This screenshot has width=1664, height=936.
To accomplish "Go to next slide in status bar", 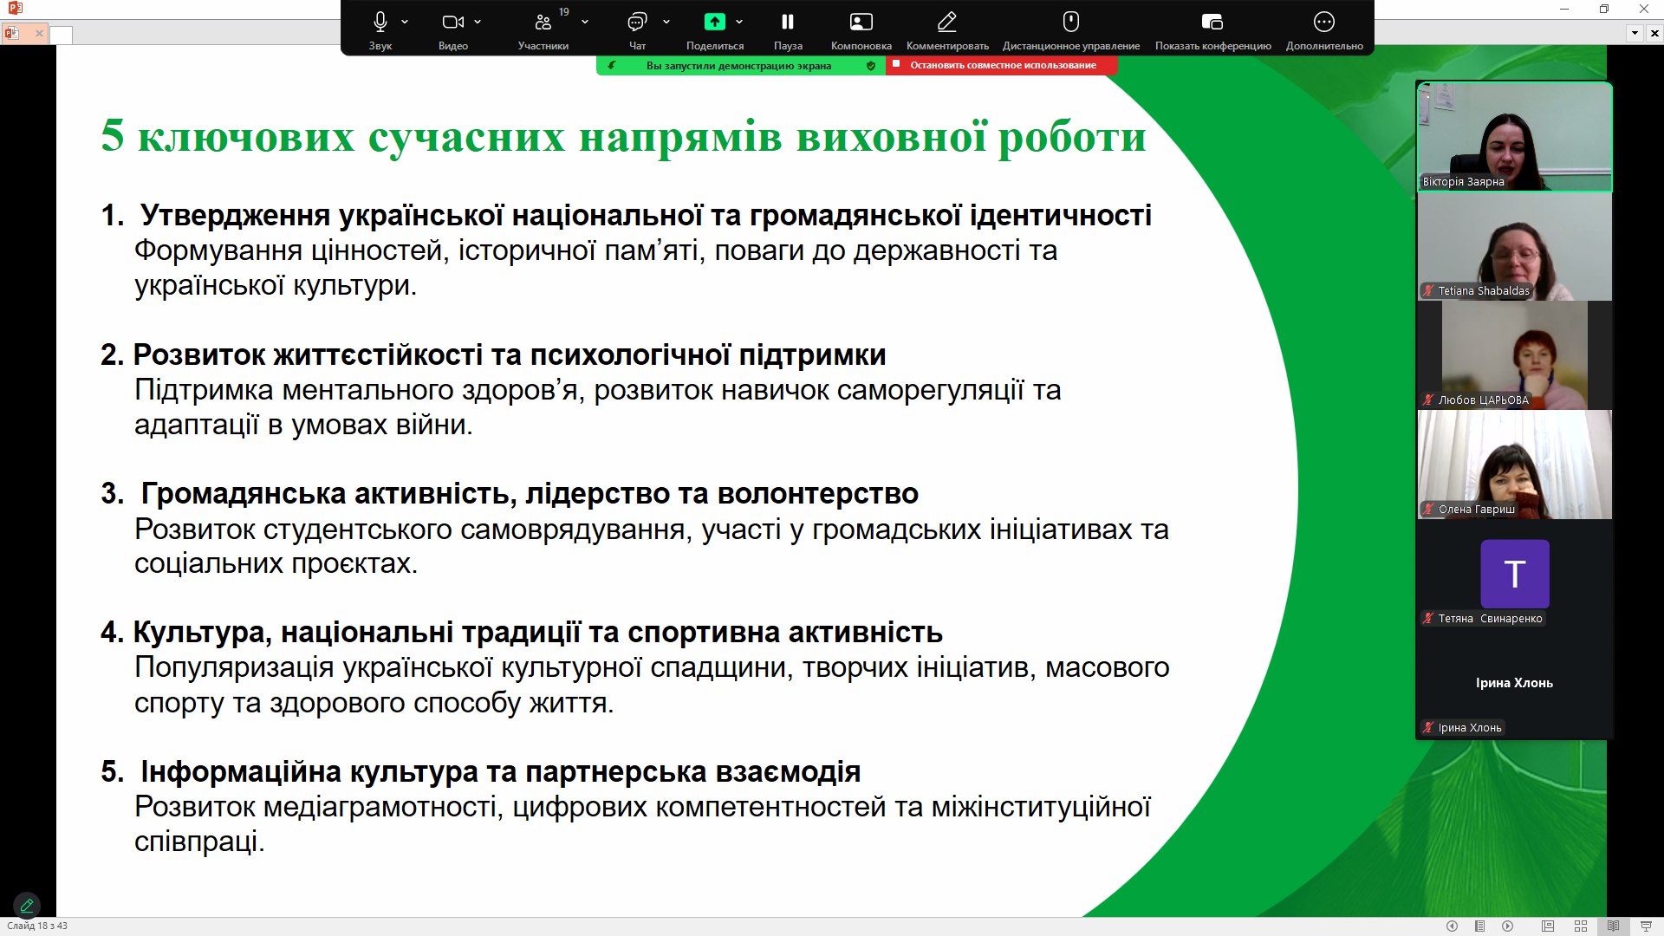I will pyautogui.click(x=1508, y=926).
